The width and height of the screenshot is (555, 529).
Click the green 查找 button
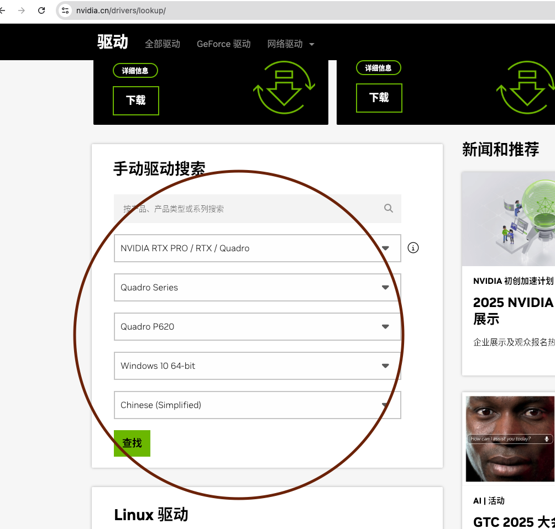point(132,443)
